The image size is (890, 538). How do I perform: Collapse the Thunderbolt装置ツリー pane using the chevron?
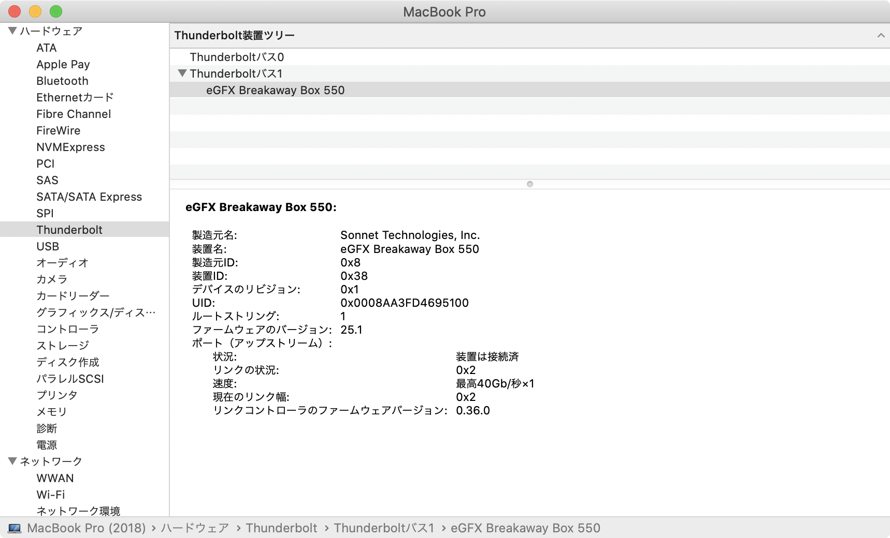881,35
